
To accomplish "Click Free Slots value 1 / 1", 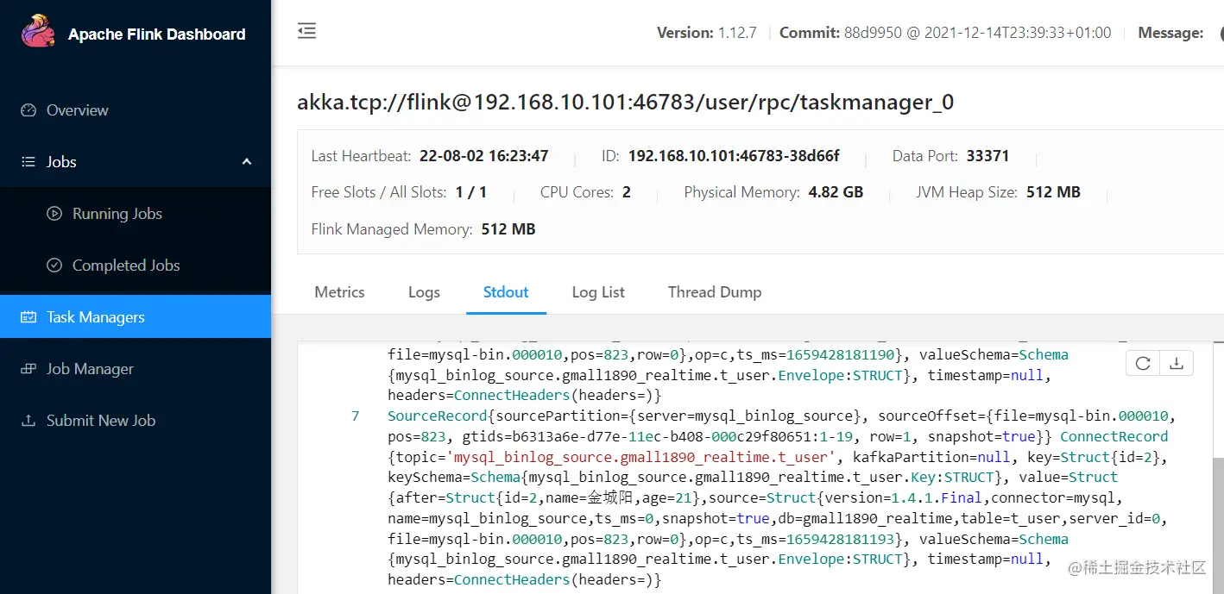I will (x=471, y=192).
